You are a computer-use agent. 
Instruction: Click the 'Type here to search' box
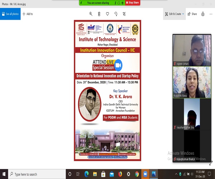click(37, 174)
